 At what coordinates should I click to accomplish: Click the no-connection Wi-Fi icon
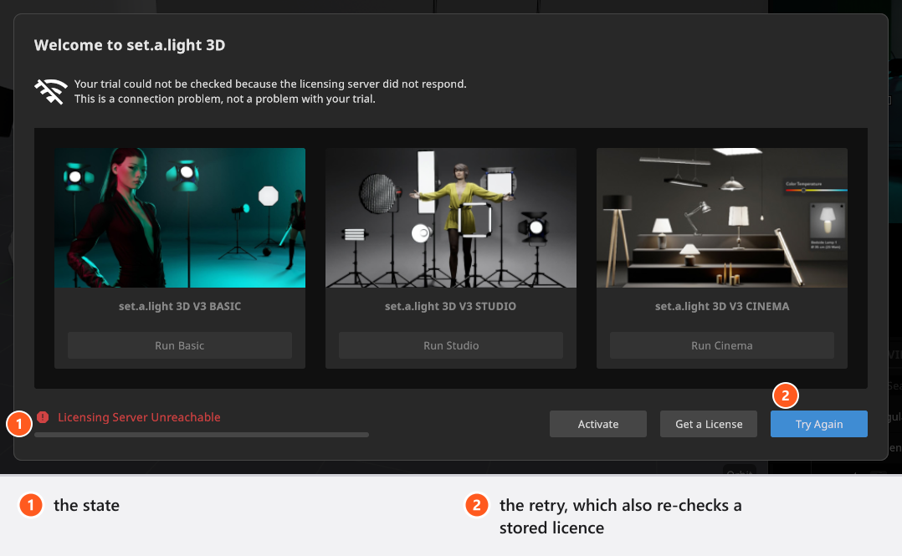[x=50, y=91]
